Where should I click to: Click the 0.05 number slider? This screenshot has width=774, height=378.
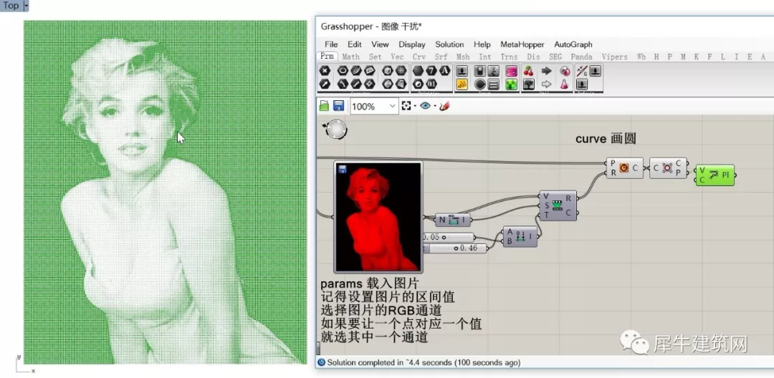pos(449,237)
